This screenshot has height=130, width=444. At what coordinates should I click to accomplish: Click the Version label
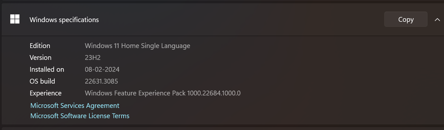pyautogui.click(x=41, y=58)
